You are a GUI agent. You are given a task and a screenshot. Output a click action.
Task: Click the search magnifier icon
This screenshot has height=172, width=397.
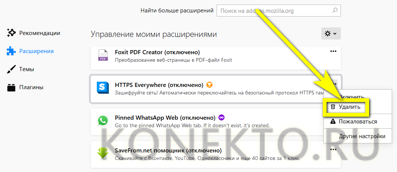pyautogui.click(x=334, y=11)
